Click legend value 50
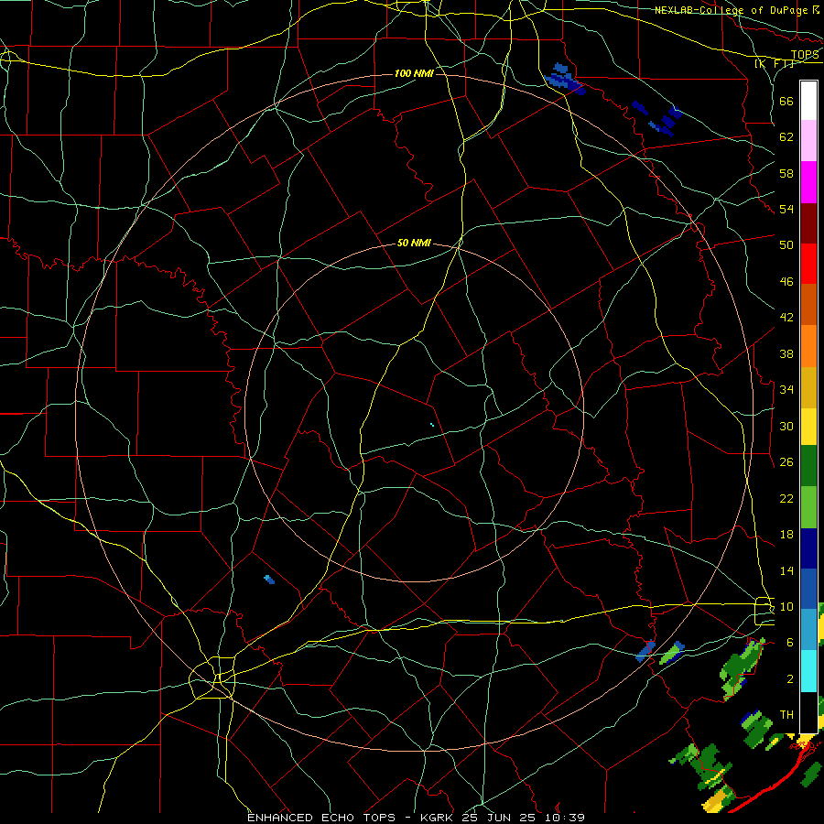The image size is (824, 824). point(786,244)
